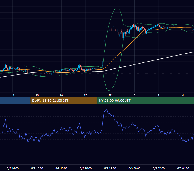The image size is (194, 171).
Task: Click the NY 21:00-06:00 JST session bar
Action: click(x=145, y=101)
